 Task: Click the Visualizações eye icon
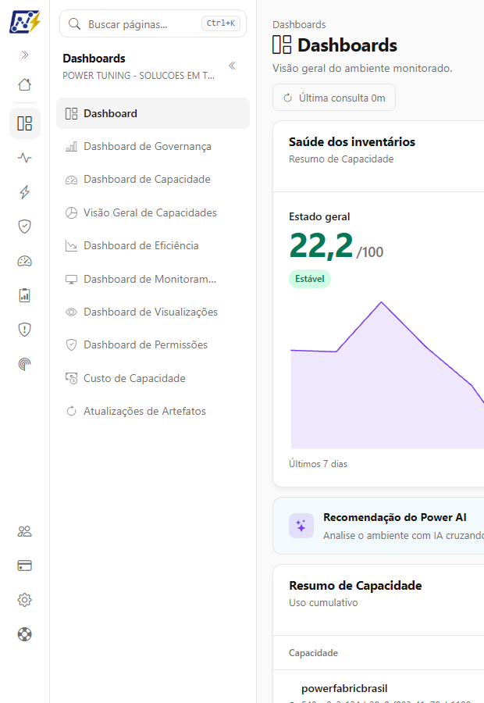pyautogui.click(x=71, y=312)
